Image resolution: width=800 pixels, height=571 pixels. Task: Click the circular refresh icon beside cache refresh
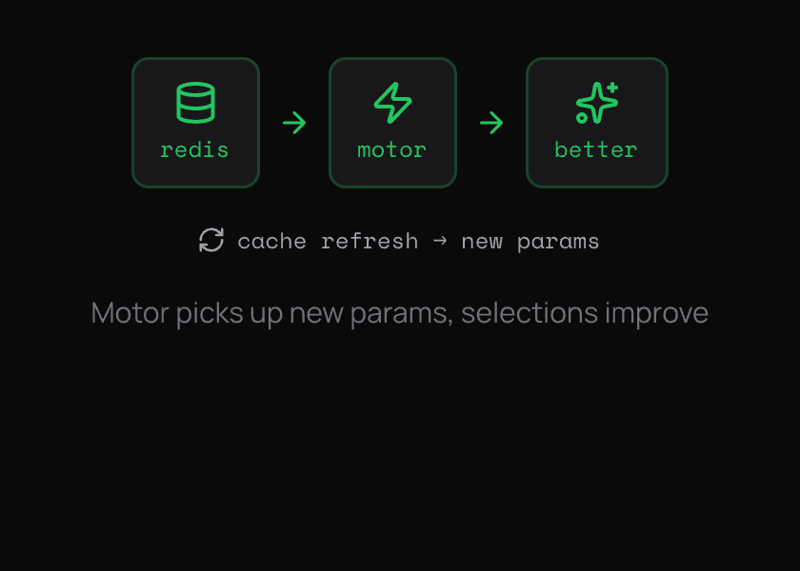211,240
